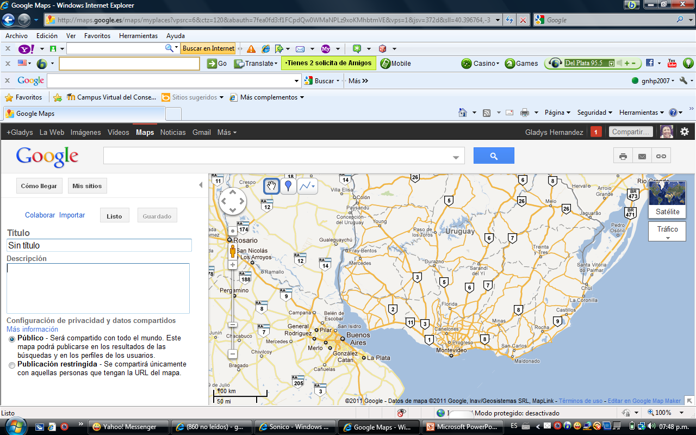Screen dimensions: 696x435
Task: Switch to the Mis sitios tab
Action: [x=87, y=185]
